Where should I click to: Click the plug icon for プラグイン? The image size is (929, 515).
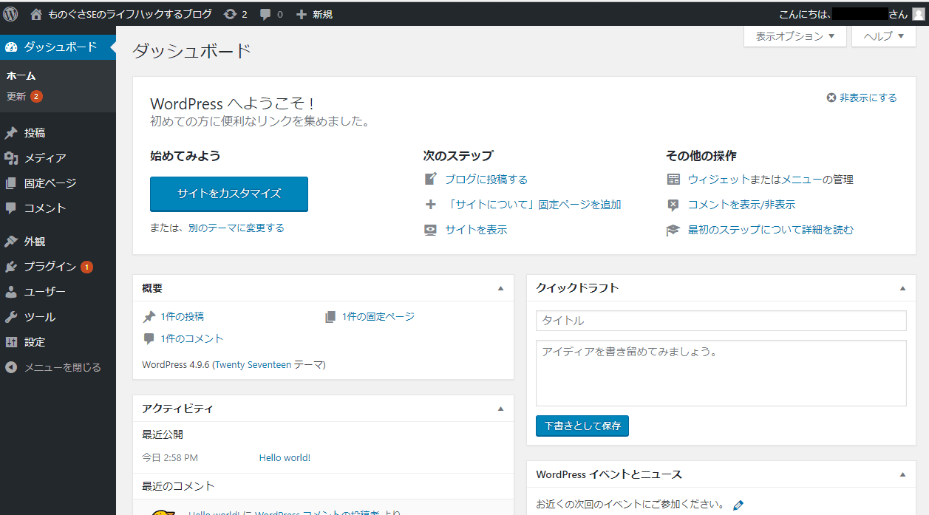11,267
